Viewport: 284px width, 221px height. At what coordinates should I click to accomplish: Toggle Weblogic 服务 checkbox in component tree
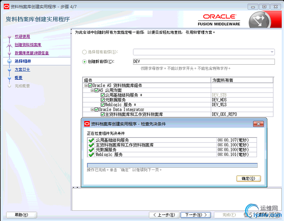[x=103, y=105]
